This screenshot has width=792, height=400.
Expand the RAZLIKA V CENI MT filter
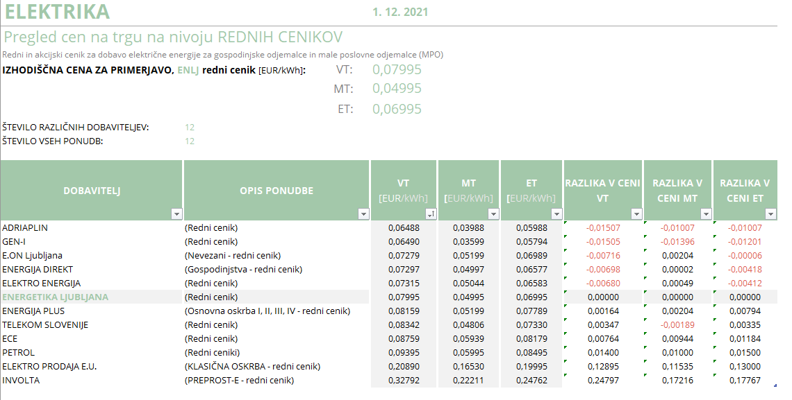click(x=705, y=214)
